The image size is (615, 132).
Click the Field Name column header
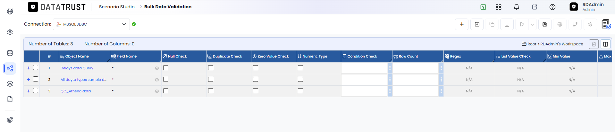click(136, 56)
